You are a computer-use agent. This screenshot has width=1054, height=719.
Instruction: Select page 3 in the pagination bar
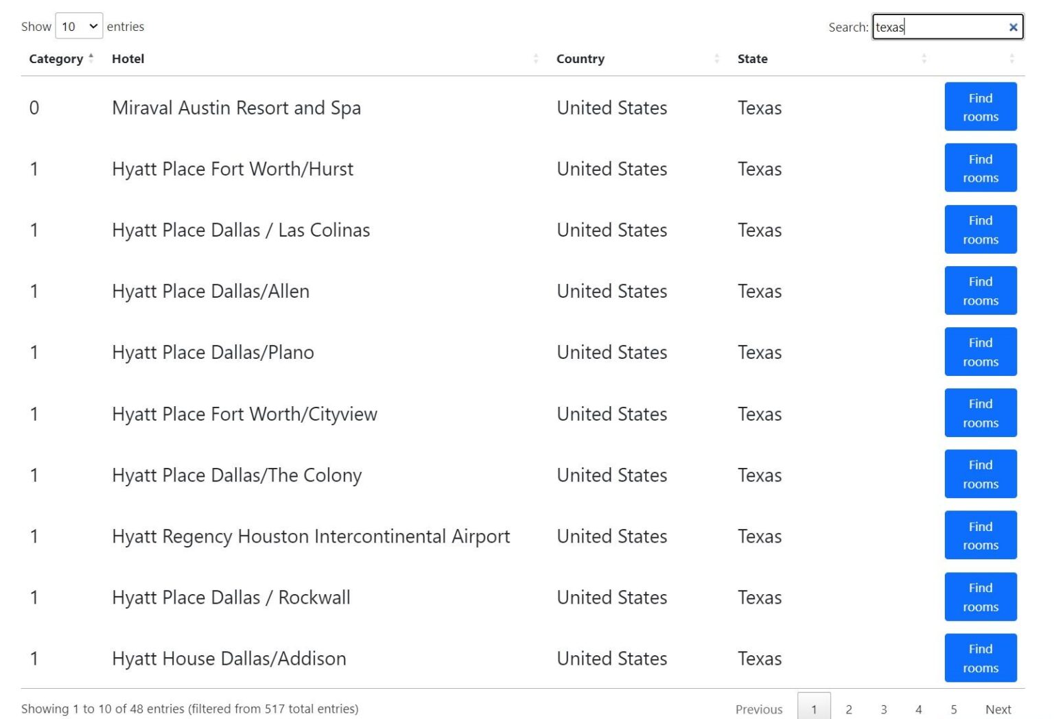click(x=884, y=709)
